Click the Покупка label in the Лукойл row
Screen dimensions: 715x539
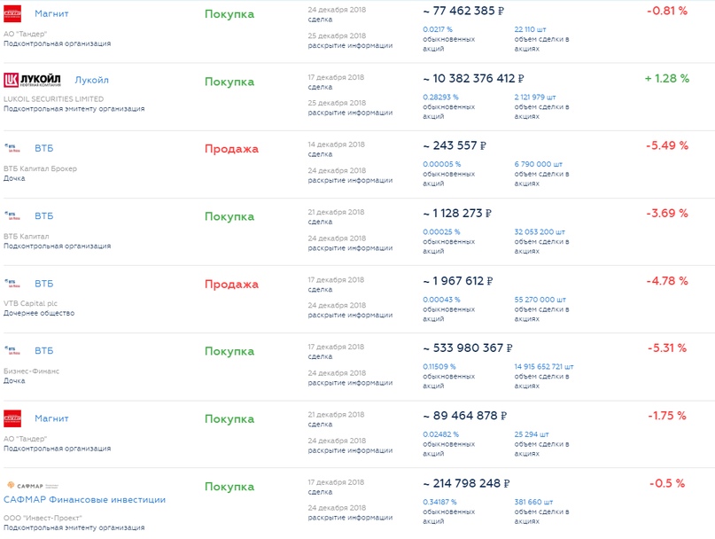pyautogui.click(x=229, y=82)
